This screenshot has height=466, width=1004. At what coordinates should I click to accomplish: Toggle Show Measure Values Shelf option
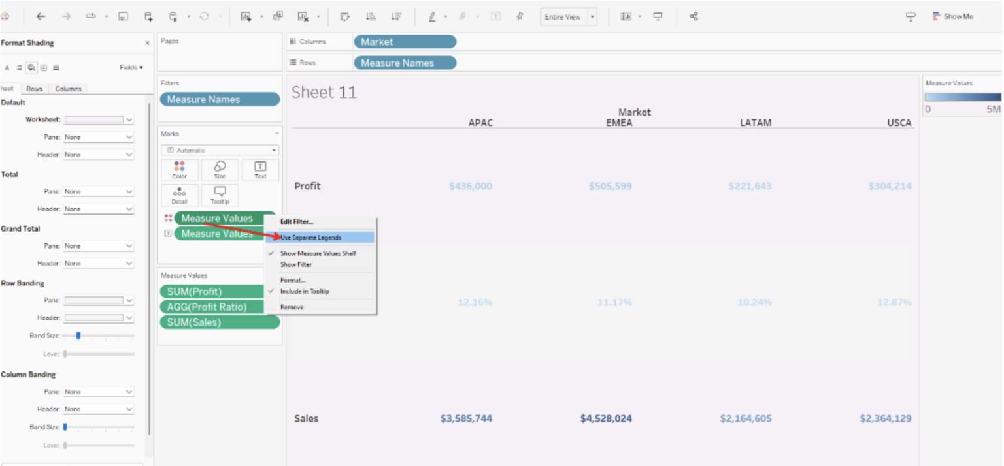coord(318,253)
